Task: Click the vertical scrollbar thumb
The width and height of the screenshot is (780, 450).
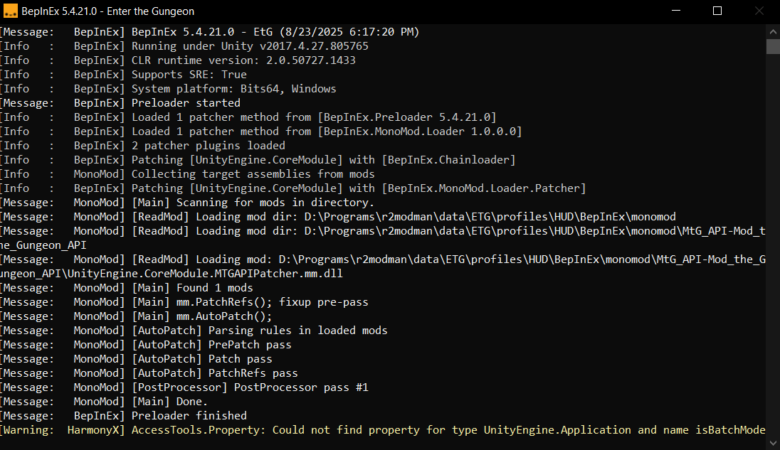Action: click(x=773, y=46)
